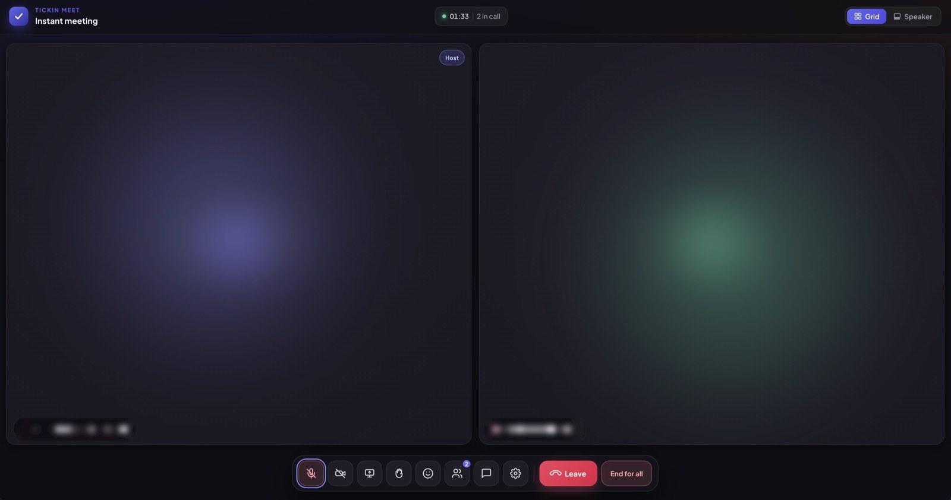Open meeting settings gear
The width and height of the screenshot is (951, 500).
(x=515, y=473)
